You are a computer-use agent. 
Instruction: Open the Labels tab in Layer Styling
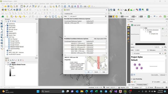tap(128, 27)
